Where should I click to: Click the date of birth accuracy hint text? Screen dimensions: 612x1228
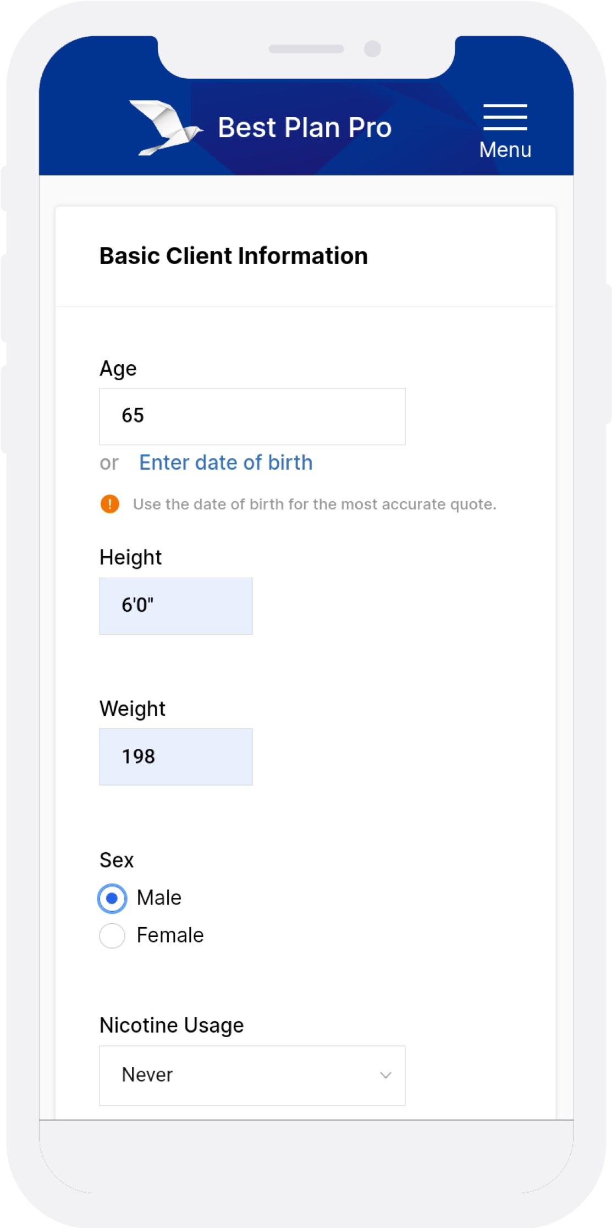pyautogui.click(x=315, y=504)
